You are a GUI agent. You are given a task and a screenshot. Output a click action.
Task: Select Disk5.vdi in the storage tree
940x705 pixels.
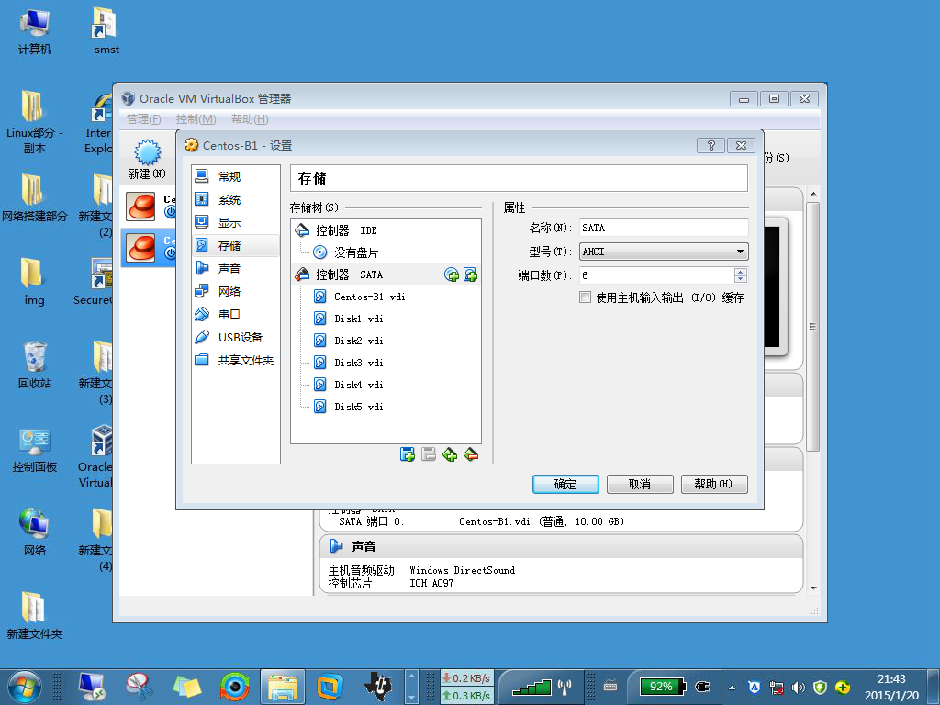coord(386,407)
